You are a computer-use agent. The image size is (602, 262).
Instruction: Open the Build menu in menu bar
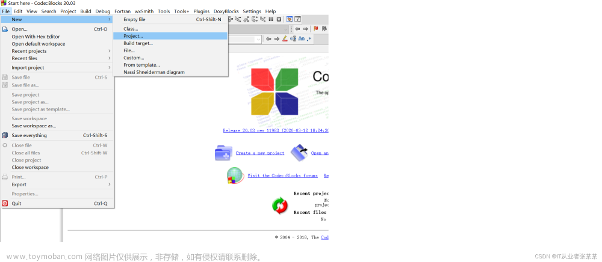(x=85, y=11)
